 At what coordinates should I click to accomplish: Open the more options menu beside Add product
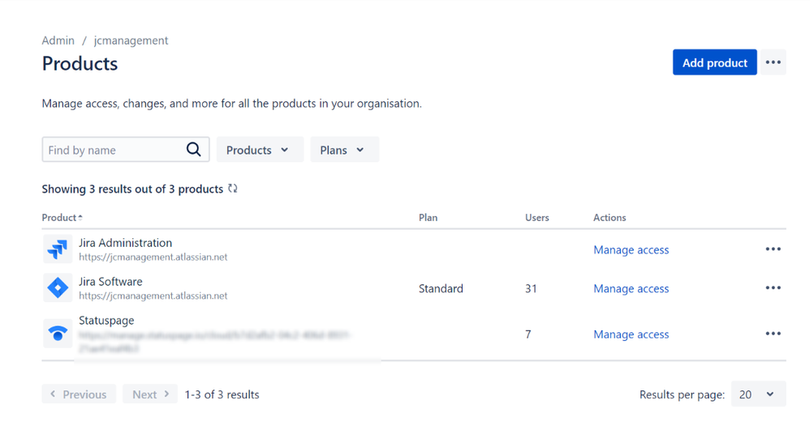pyautogui.click(x=773, y=63)
